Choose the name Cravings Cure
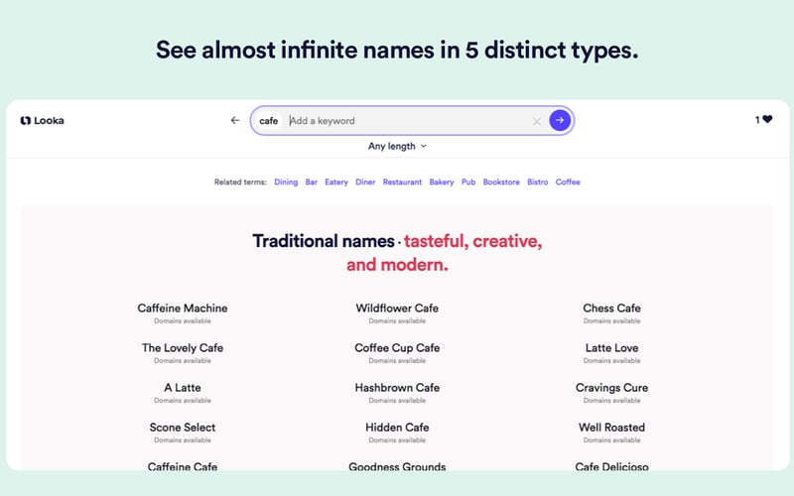This screenshot has height=496, width=794. coord(611,388)
